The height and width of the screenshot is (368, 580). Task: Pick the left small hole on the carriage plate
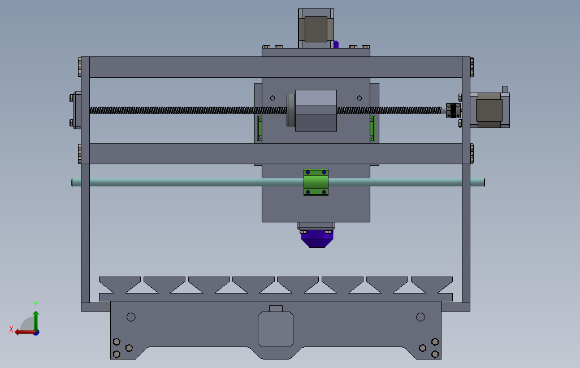coord(272,98)
